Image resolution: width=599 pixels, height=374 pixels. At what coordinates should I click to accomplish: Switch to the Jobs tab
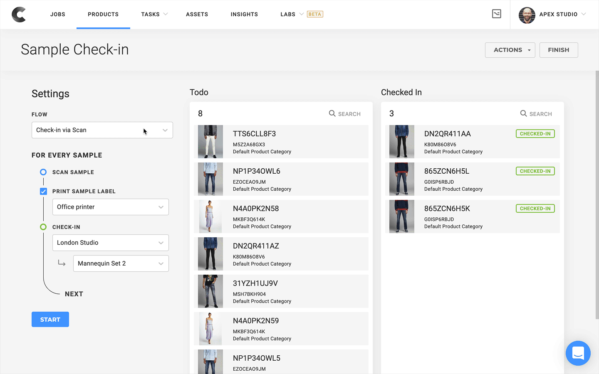coord(58,14)
